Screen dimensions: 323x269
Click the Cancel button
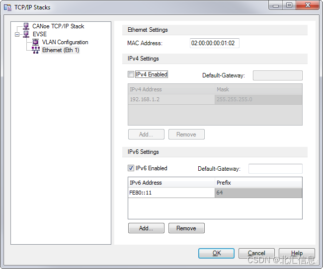point(256,253)
